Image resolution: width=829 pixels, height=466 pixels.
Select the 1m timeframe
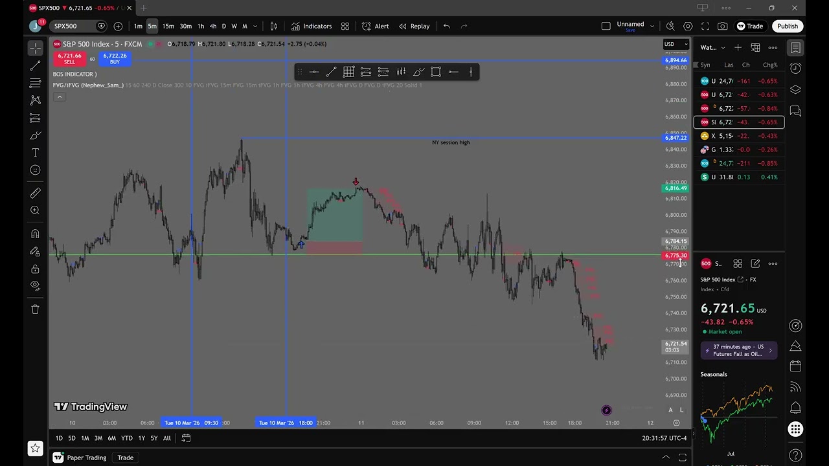138,27
